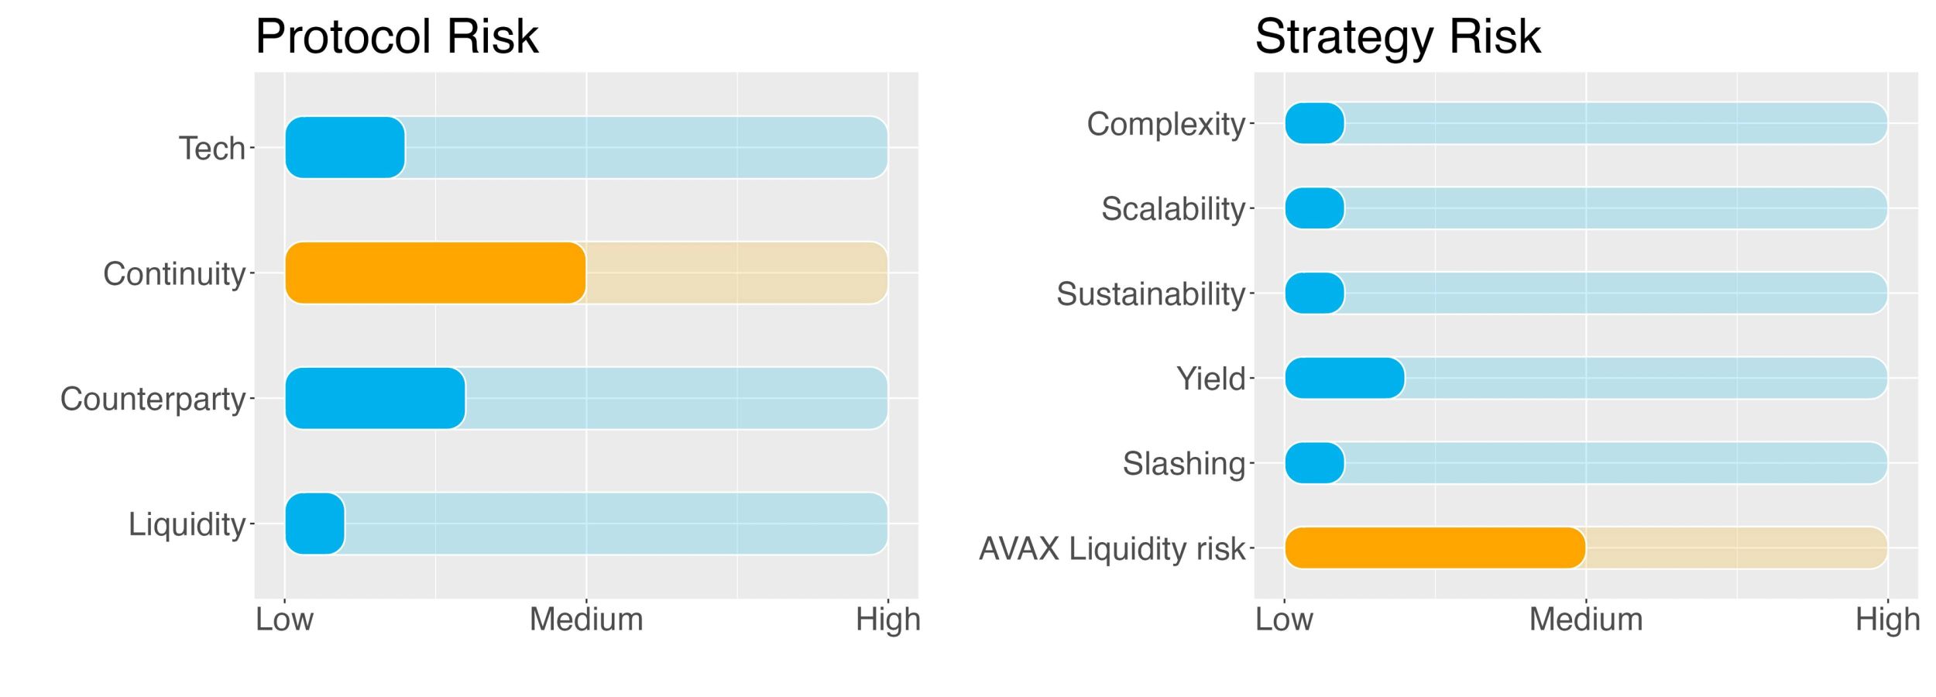The width and height of the screenshot is (1936, 697).
Task: Click the Tech risk blue bar
Action: coord(345,147)
